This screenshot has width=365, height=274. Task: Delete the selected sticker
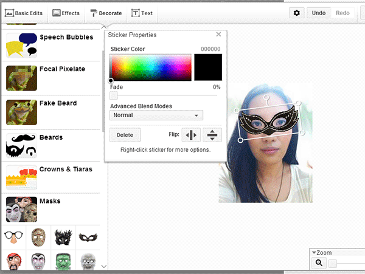click(125, 135)
